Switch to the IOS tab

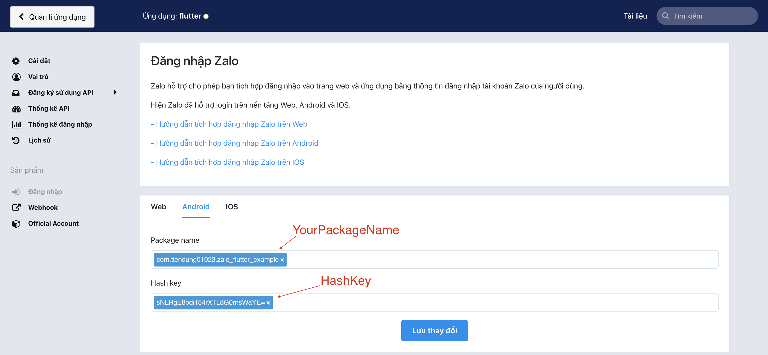pyautogui.click(x=232, y=207)
